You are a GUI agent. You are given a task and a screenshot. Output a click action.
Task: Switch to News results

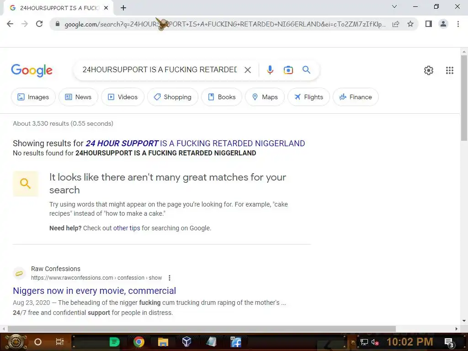(78, 97)
